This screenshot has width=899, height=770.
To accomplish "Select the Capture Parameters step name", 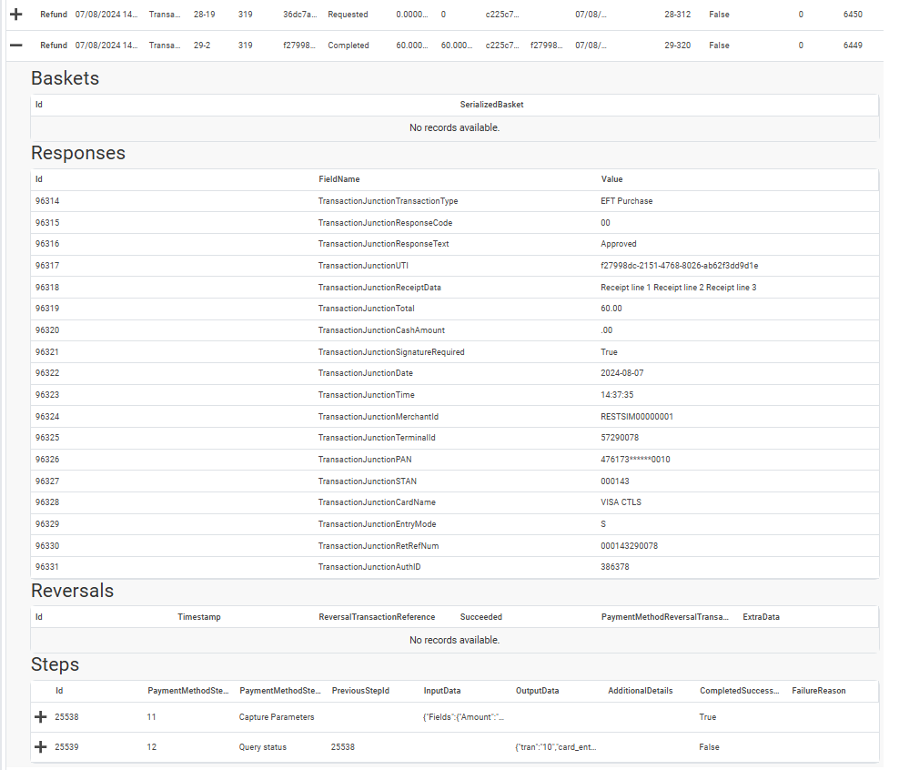I will [x=277, y=717].
